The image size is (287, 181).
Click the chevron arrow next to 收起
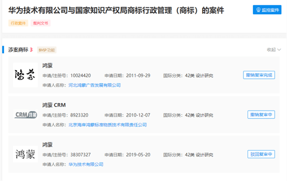point(279,50)
